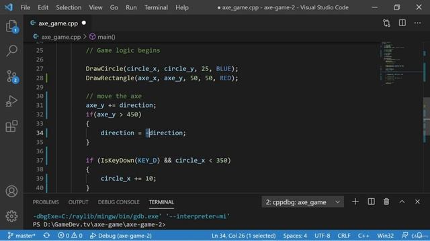Open the Go menu
Image resolution: width=430 pixels, height=241 pixels.
point(114,7)
